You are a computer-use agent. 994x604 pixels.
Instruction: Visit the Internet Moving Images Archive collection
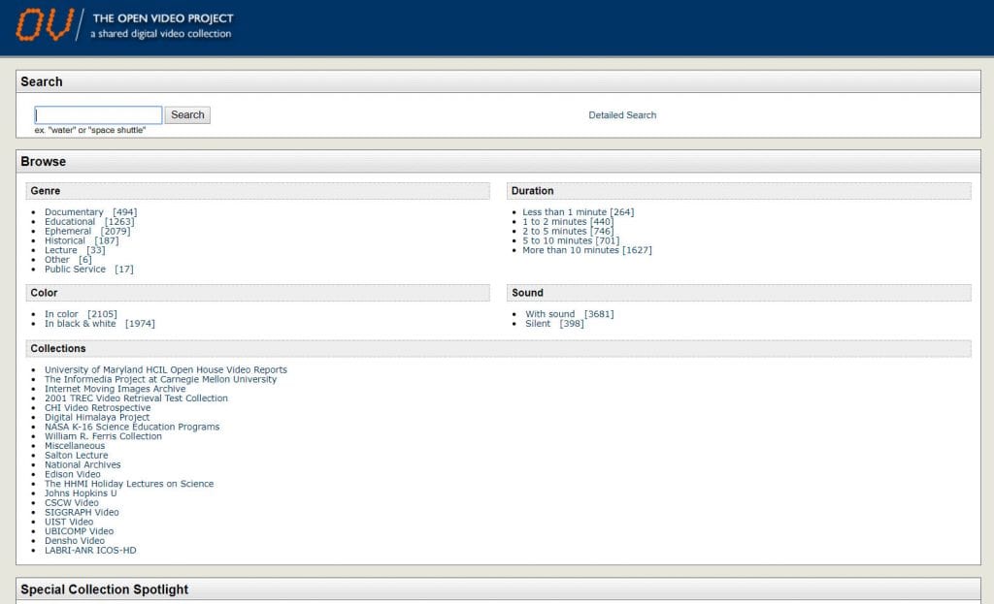tap(115, 389)
